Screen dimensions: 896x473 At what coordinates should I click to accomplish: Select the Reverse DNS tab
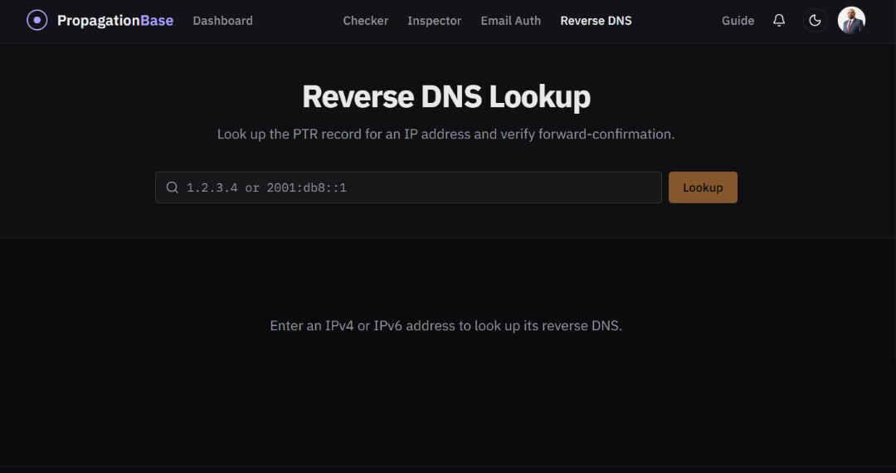[596, 21]
